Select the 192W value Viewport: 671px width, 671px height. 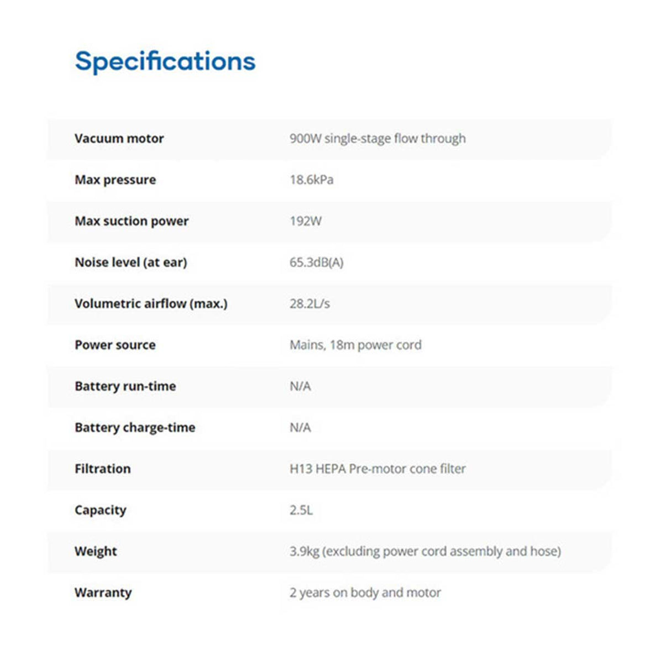click(x=305, y=221)
